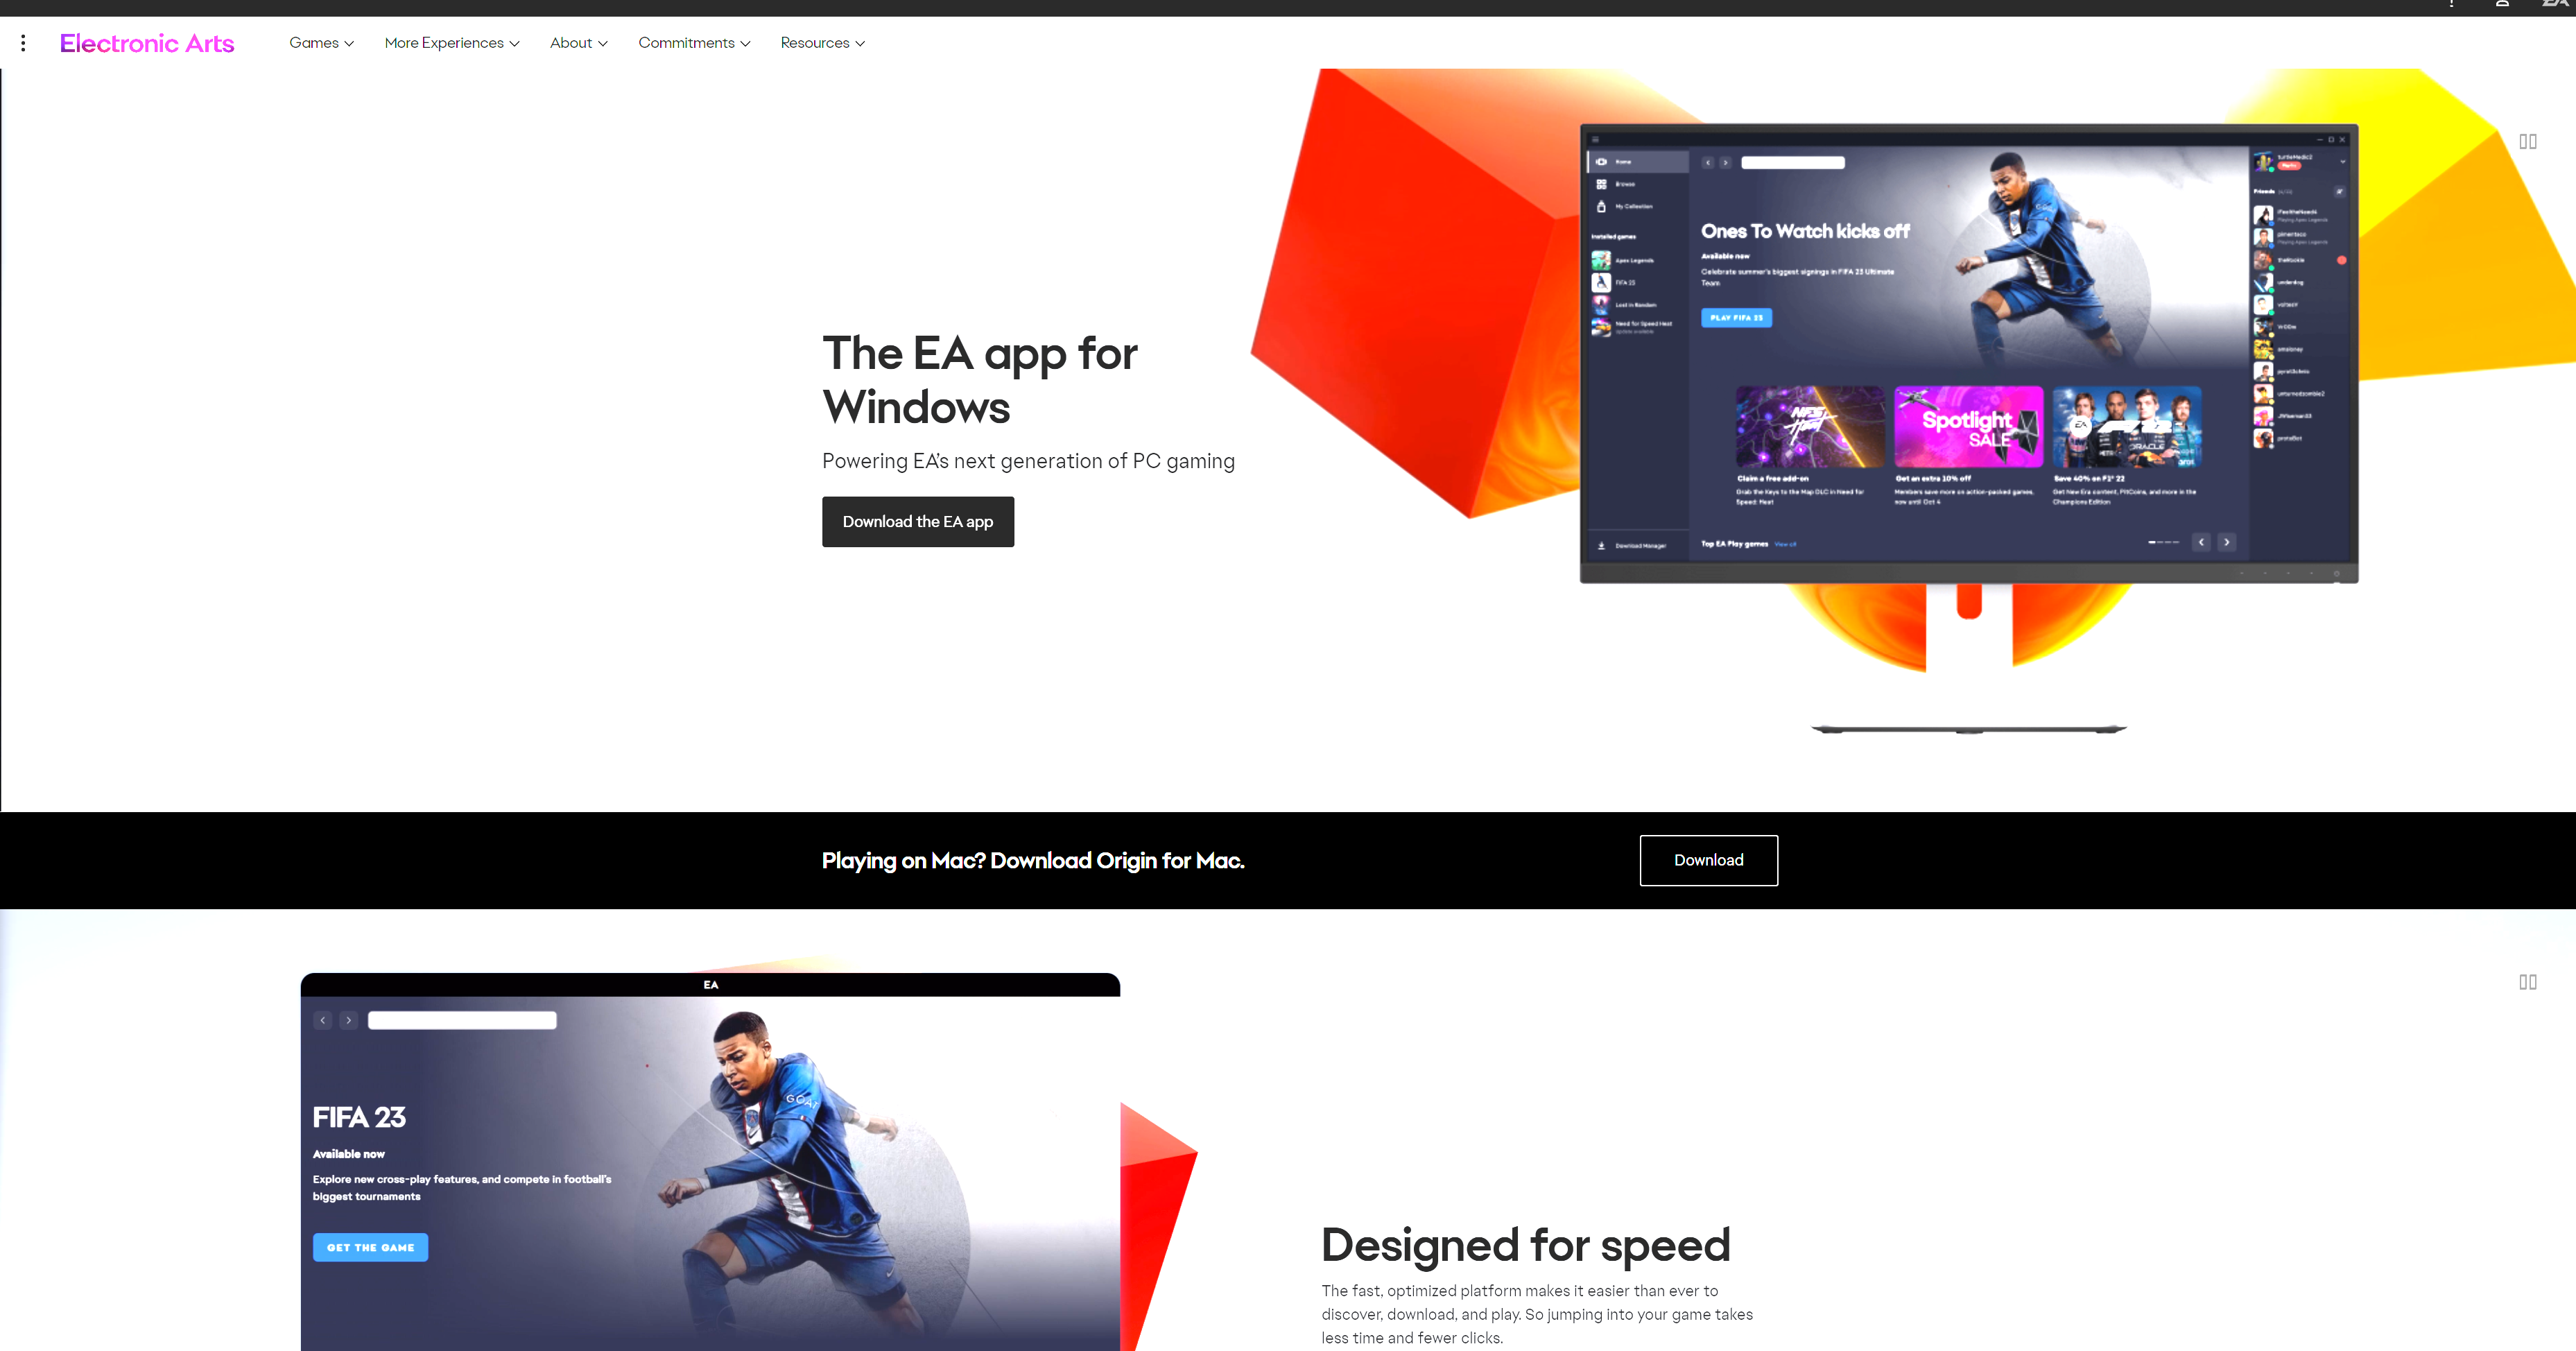2576x1351 pixels.
Task: Click the vertical dots menu icon top left
Action: coord(22,42)
